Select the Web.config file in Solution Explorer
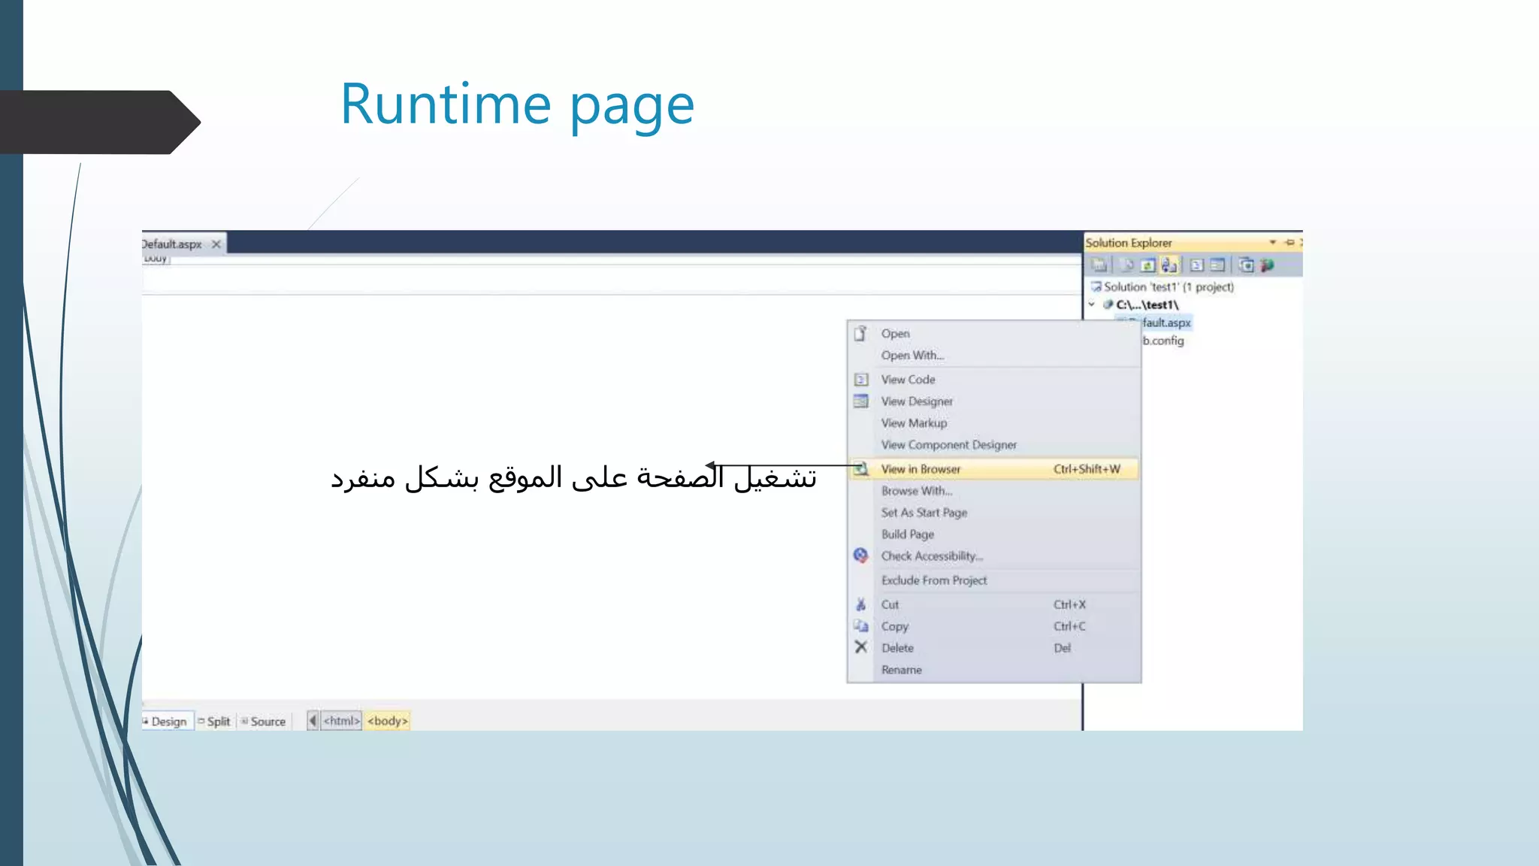The height and width of the screenshot is (866, 1539). click(1163, 341)
